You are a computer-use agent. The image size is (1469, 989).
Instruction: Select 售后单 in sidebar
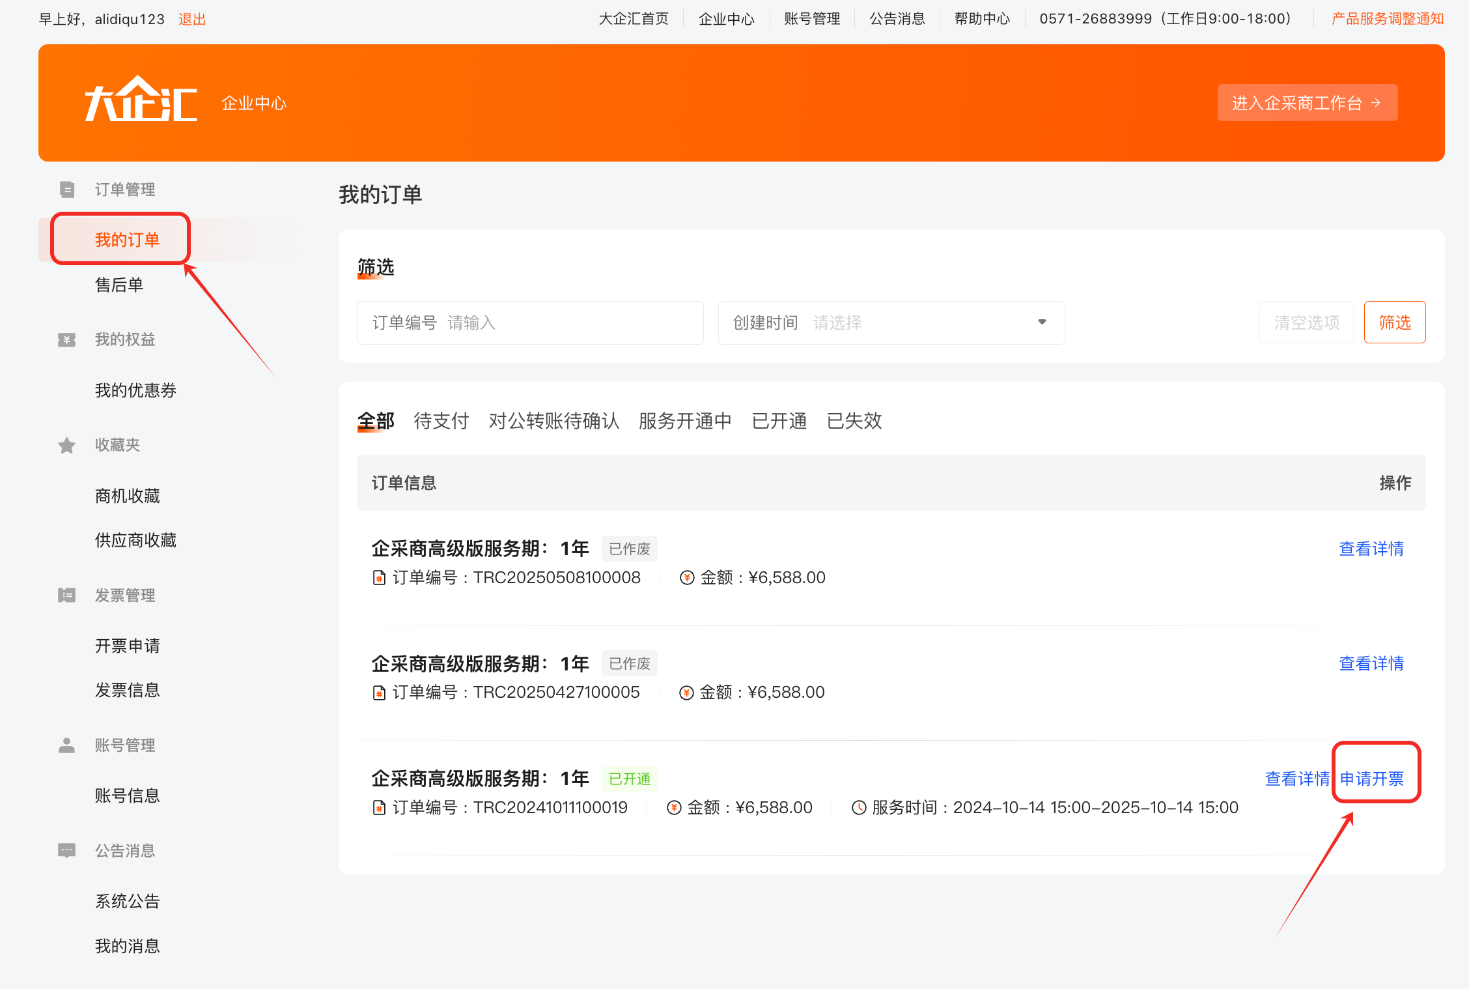coord(119,285)
